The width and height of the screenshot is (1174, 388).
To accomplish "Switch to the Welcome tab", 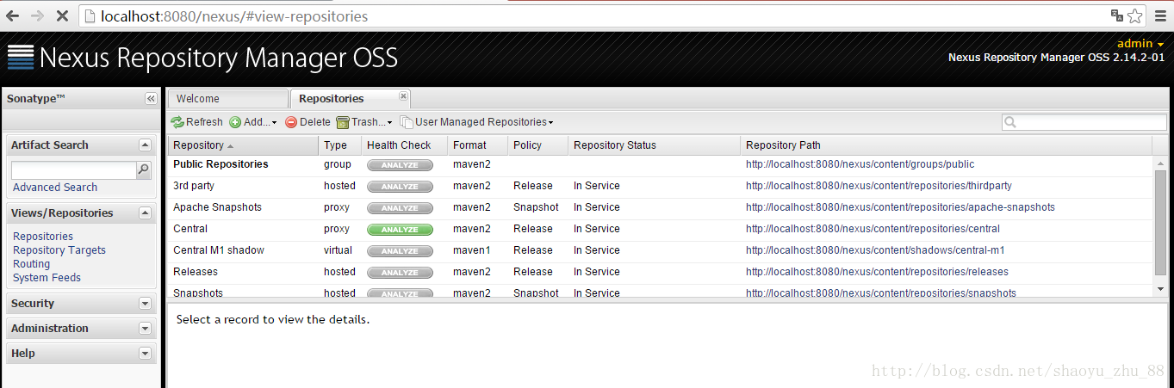I will 227,99.
